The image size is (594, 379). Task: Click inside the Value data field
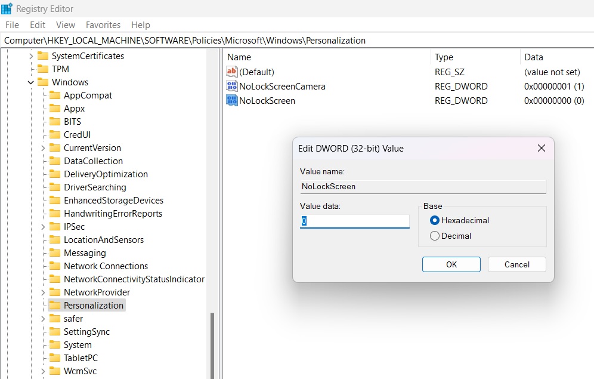click(x=355, y=221)
